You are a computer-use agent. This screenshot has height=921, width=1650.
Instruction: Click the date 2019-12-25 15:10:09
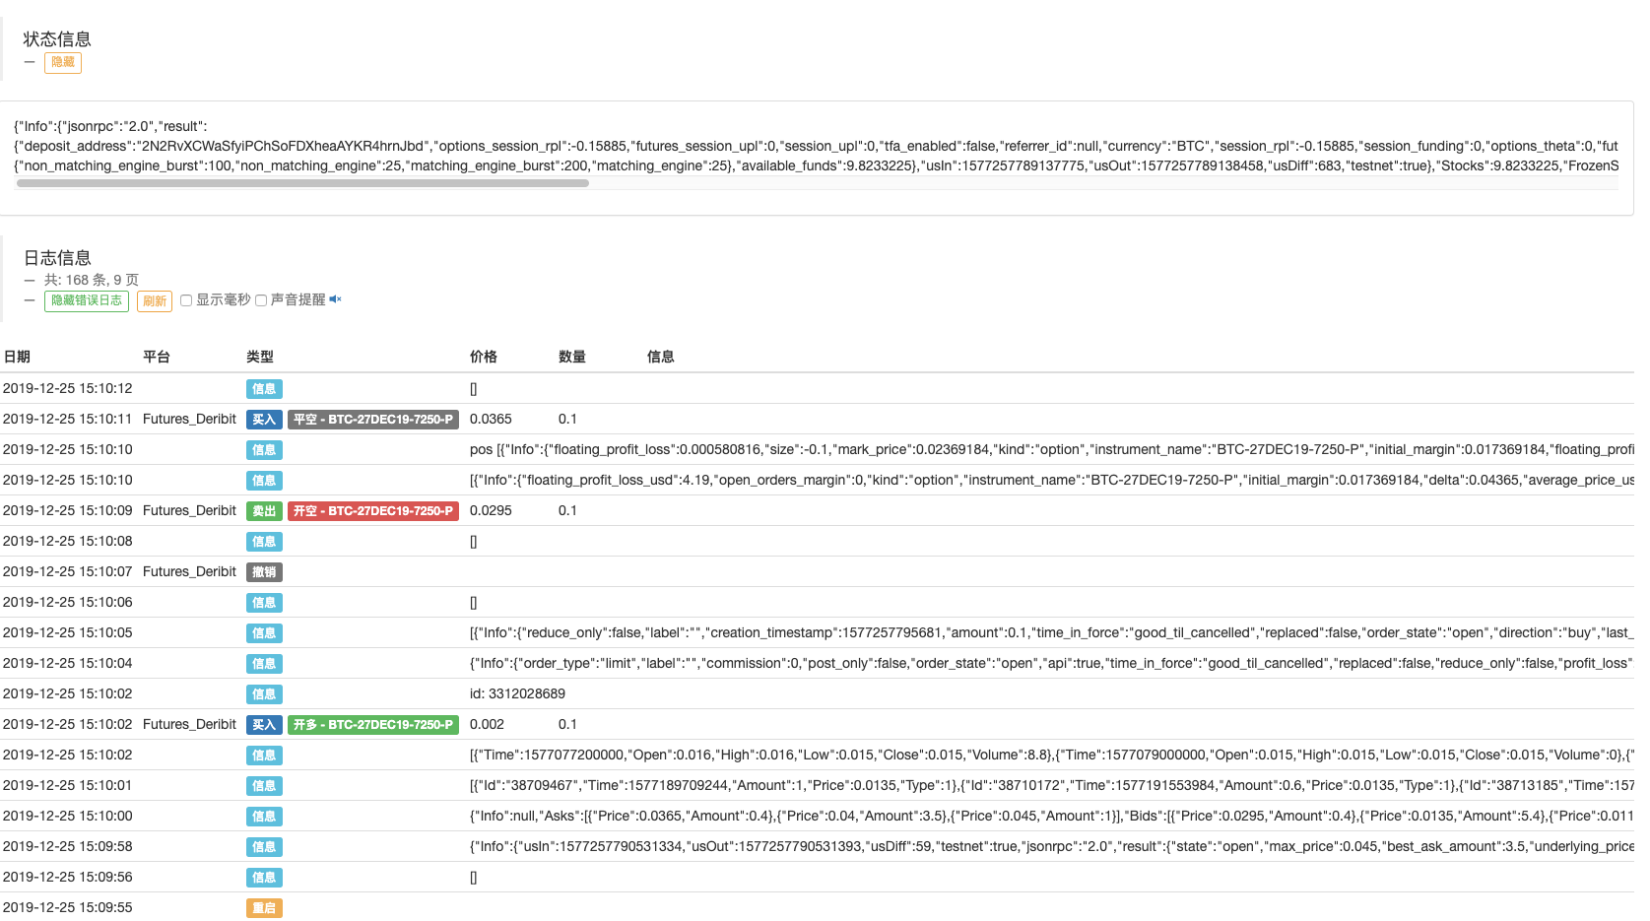67,510
